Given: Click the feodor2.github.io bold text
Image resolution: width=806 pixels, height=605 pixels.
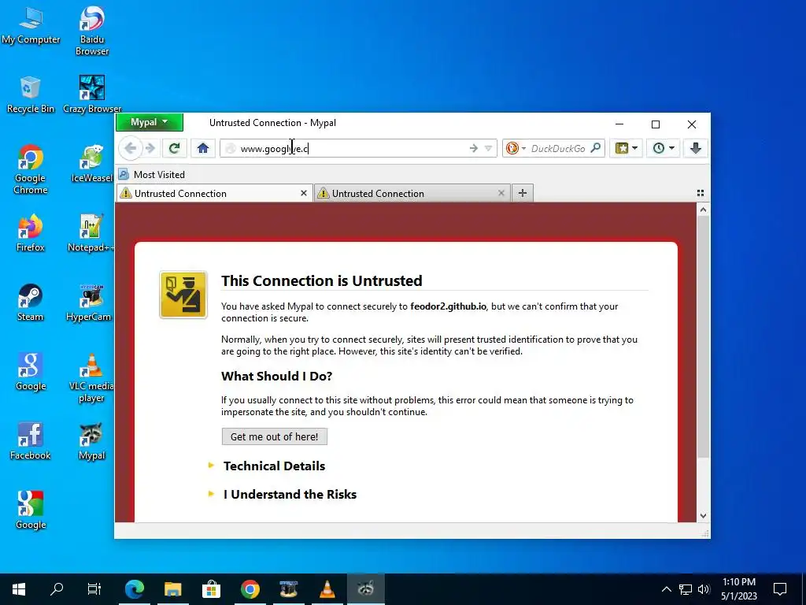Looking at the screenshot, I should click(448, 306).
